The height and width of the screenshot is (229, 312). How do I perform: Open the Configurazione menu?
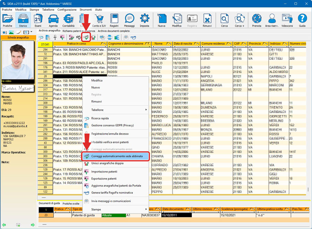pyautogui.click(x=67, y=10)
